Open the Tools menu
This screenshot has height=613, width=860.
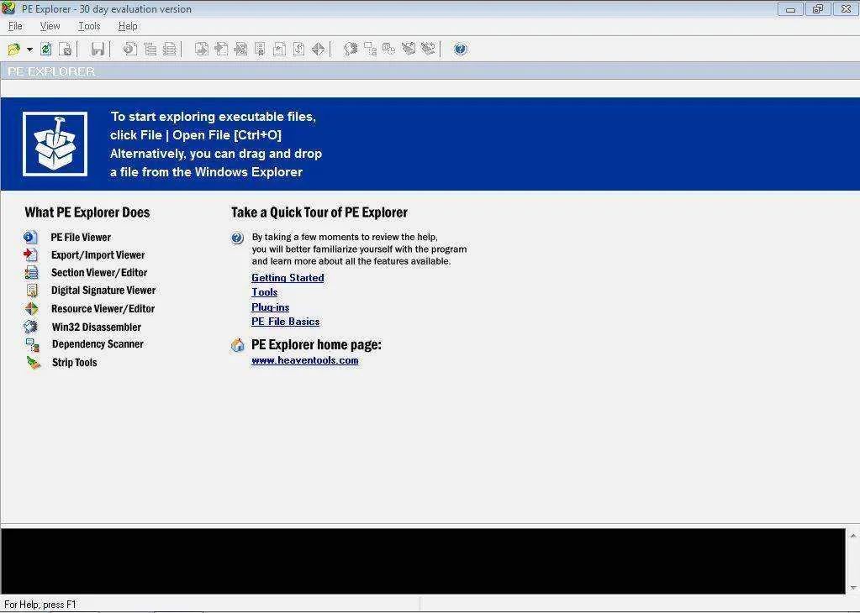pyautogui.click(x=89, y=26)
